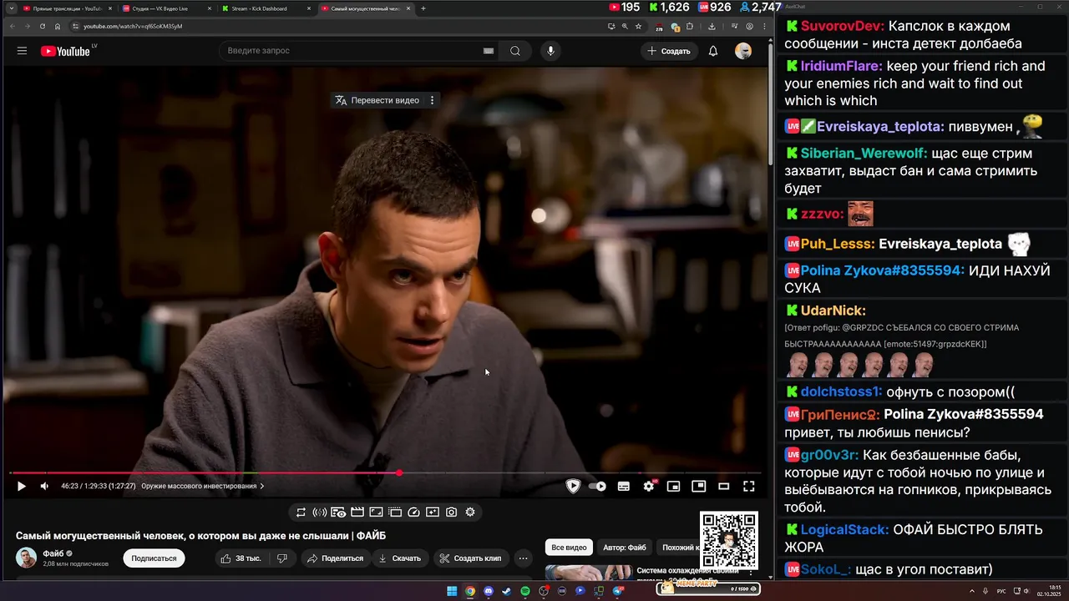Viewport: 1069px width, 601px height.
Task: Open the YouTube hamburger guide menu
Action: pyautogui.click(x=22, y=51)
